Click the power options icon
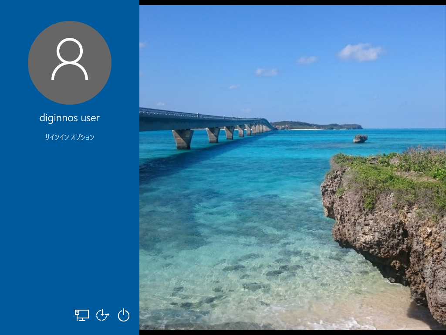 click(x=124, y=315)
